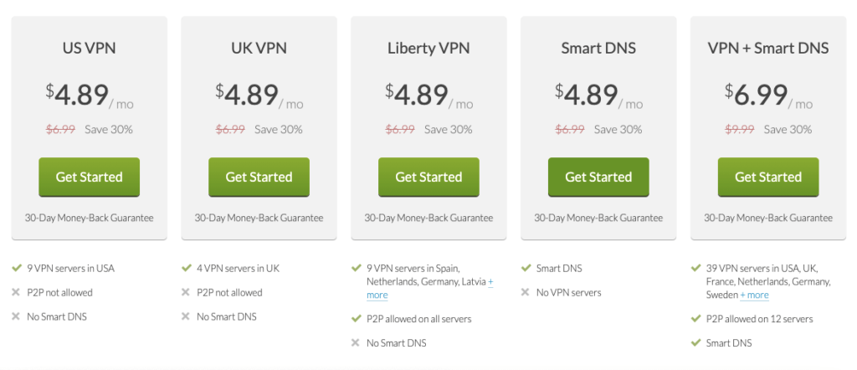Click 30-Day Money-Back Guarantee under Smart DNS
The image size is (857, 370).
[598, 218]
